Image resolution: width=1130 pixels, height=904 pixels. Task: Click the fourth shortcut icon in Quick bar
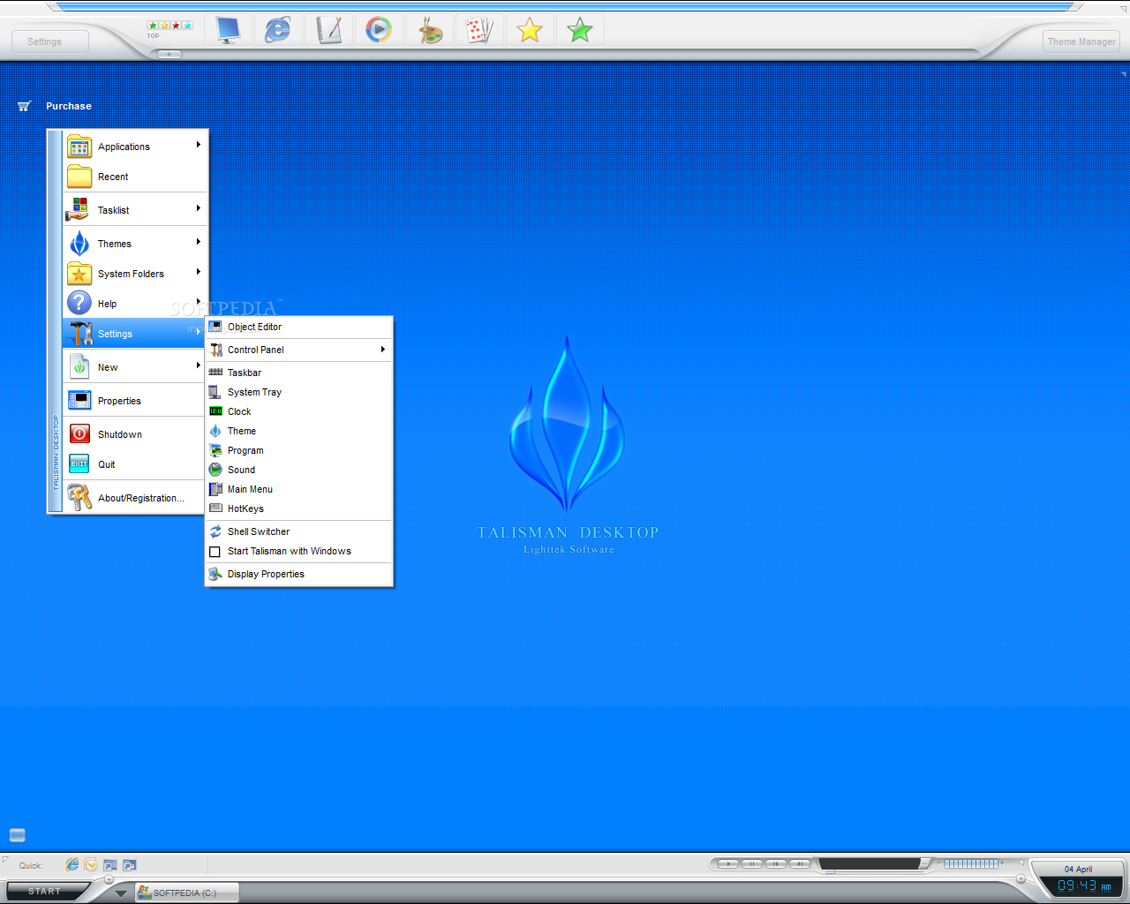130,865
